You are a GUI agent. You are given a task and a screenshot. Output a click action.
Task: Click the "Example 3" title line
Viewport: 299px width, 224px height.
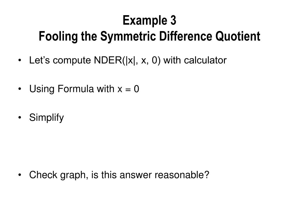(149, 20)
